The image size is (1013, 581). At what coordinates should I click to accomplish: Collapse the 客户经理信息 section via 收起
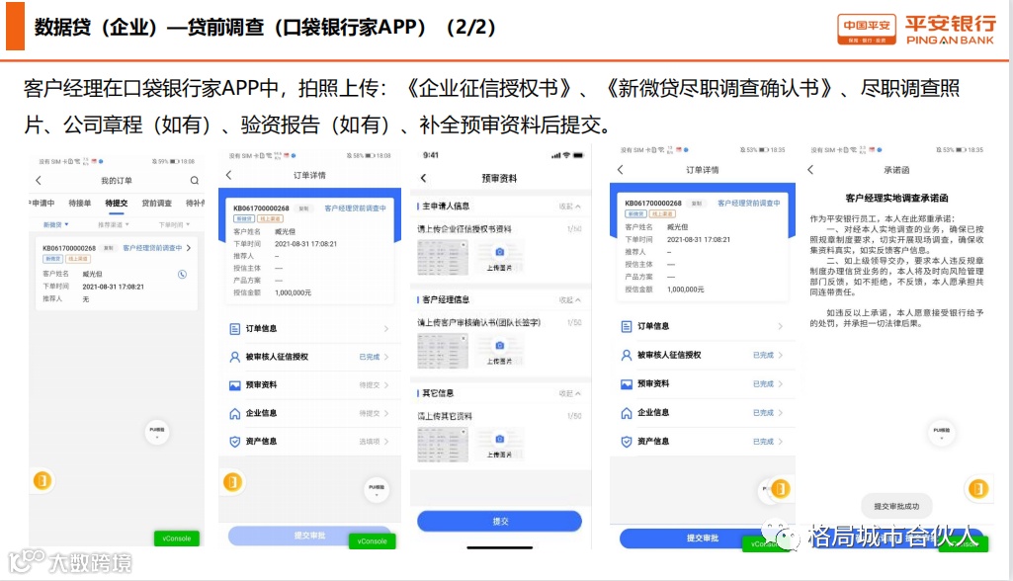coord(570,299)
